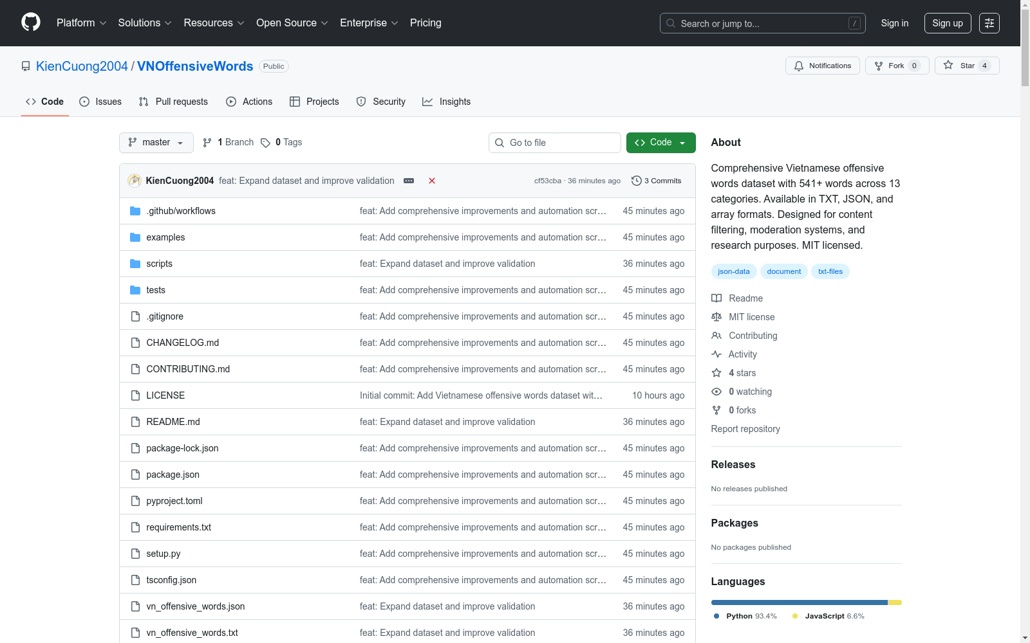Click the Sign in link

click(x=895, y=23)
